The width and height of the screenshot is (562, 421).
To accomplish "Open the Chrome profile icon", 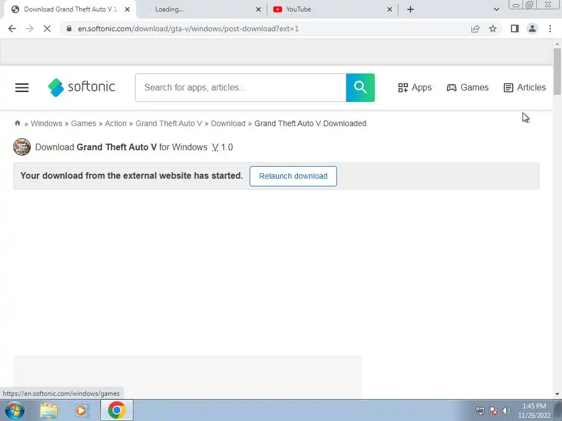I will pos(532,29).
